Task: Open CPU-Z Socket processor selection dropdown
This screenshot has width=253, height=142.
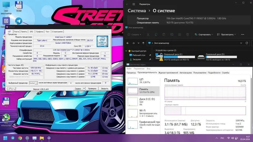Action: coord(33,83)
